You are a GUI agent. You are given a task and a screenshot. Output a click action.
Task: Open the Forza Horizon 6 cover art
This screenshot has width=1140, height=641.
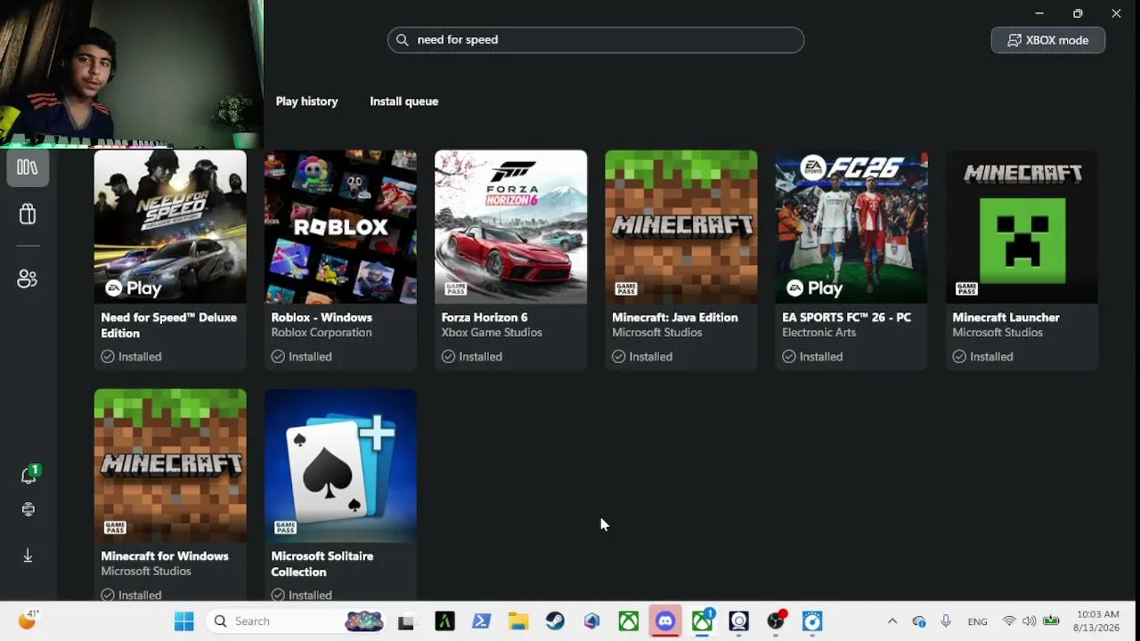point(511,227)
